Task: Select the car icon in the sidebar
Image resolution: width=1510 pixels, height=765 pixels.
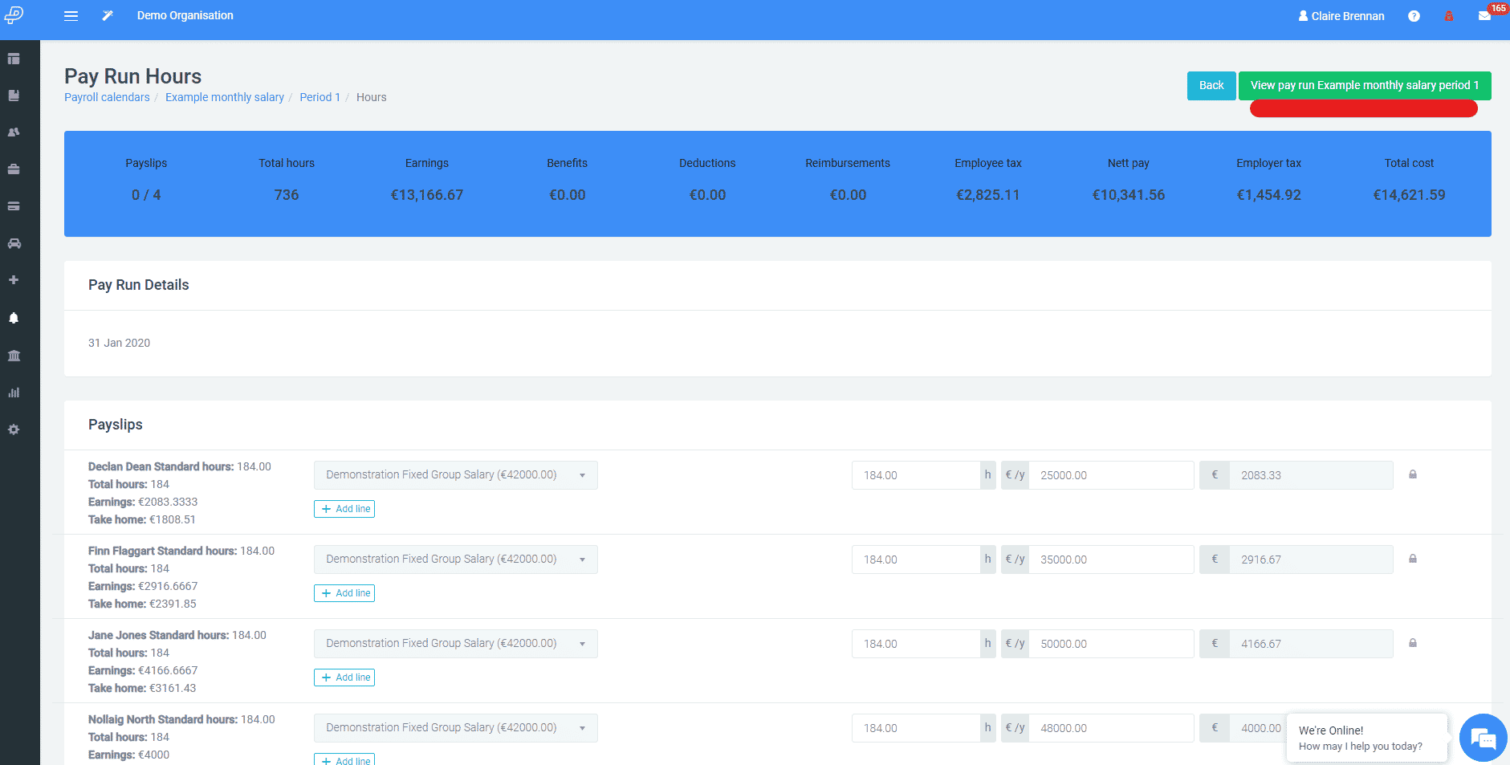Action: coord(14,243)
